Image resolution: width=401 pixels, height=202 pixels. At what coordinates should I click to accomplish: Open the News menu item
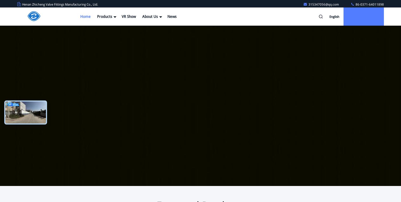tap(172, 17)
